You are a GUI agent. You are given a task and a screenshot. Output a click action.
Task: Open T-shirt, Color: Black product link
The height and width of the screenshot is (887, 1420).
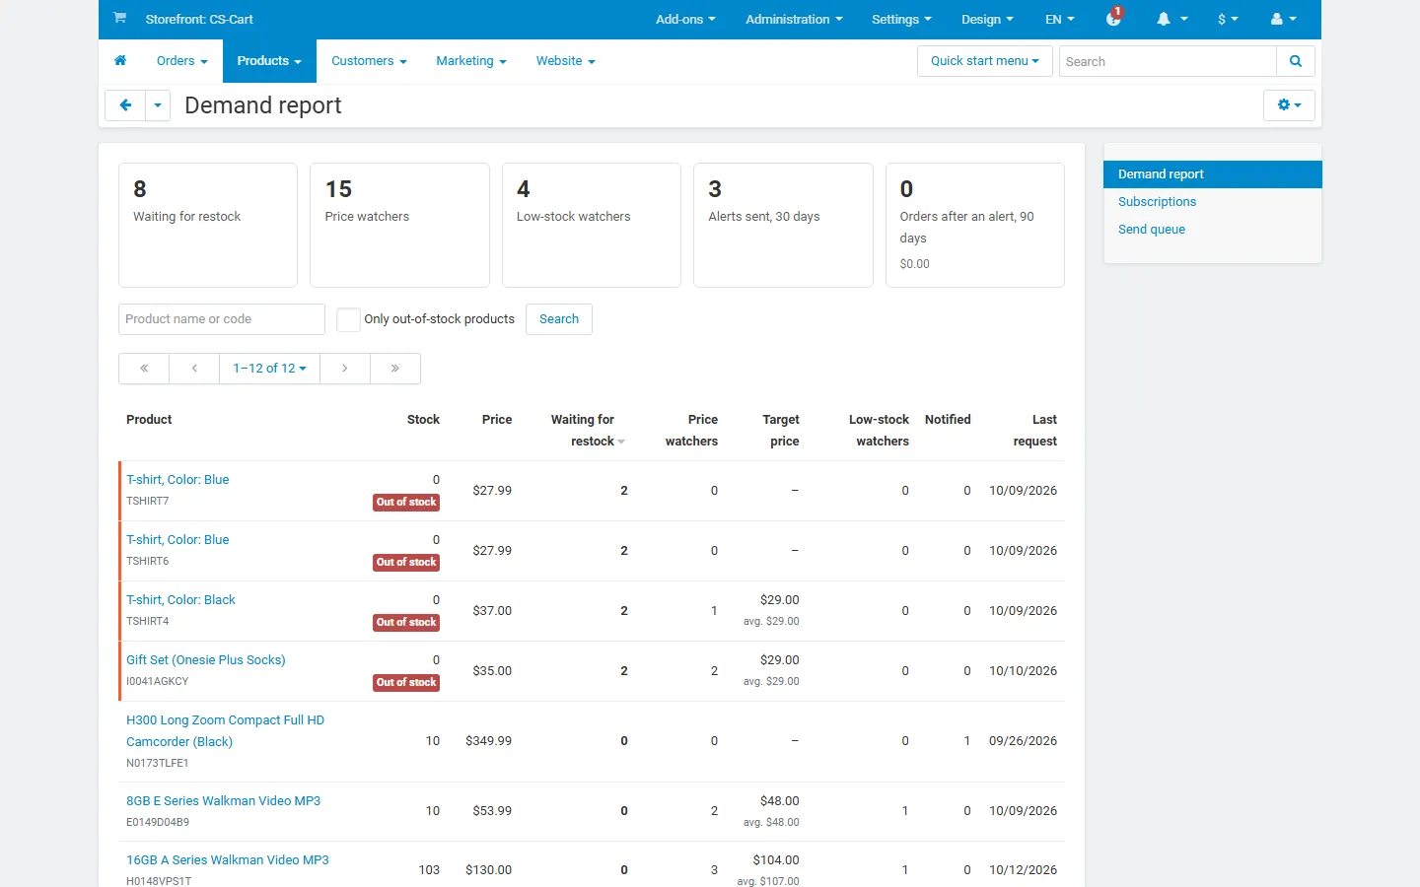(180, 600)
